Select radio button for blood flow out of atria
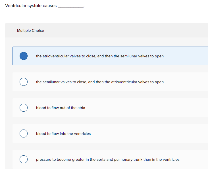Screen dimensions: 208x169 pos(24,108)
